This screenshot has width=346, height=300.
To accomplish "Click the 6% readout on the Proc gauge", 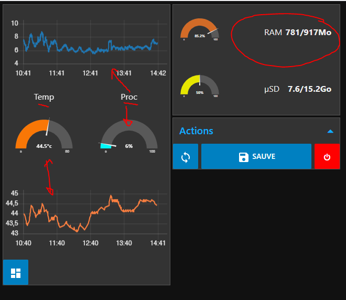I will tap(129, 146).
